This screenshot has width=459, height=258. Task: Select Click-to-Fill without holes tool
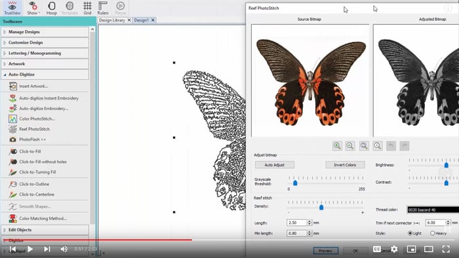tap(38, 162)
